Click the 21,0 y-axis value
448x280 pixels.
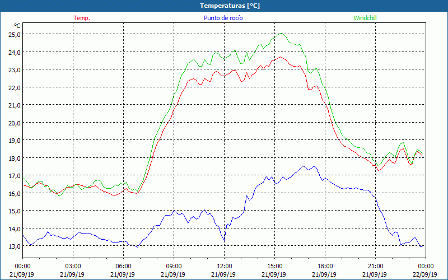click(x=15, y=105)
